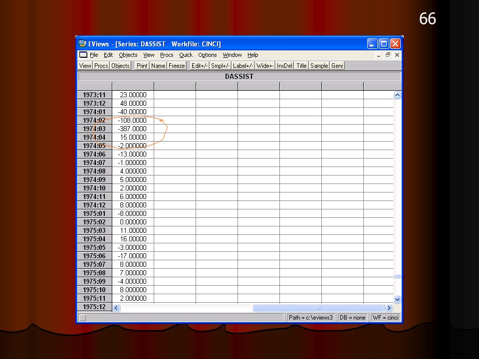Click the Procs toolbar button
Image resolution: width=479 pixels, height=359 pixels.
pos(101,66)
